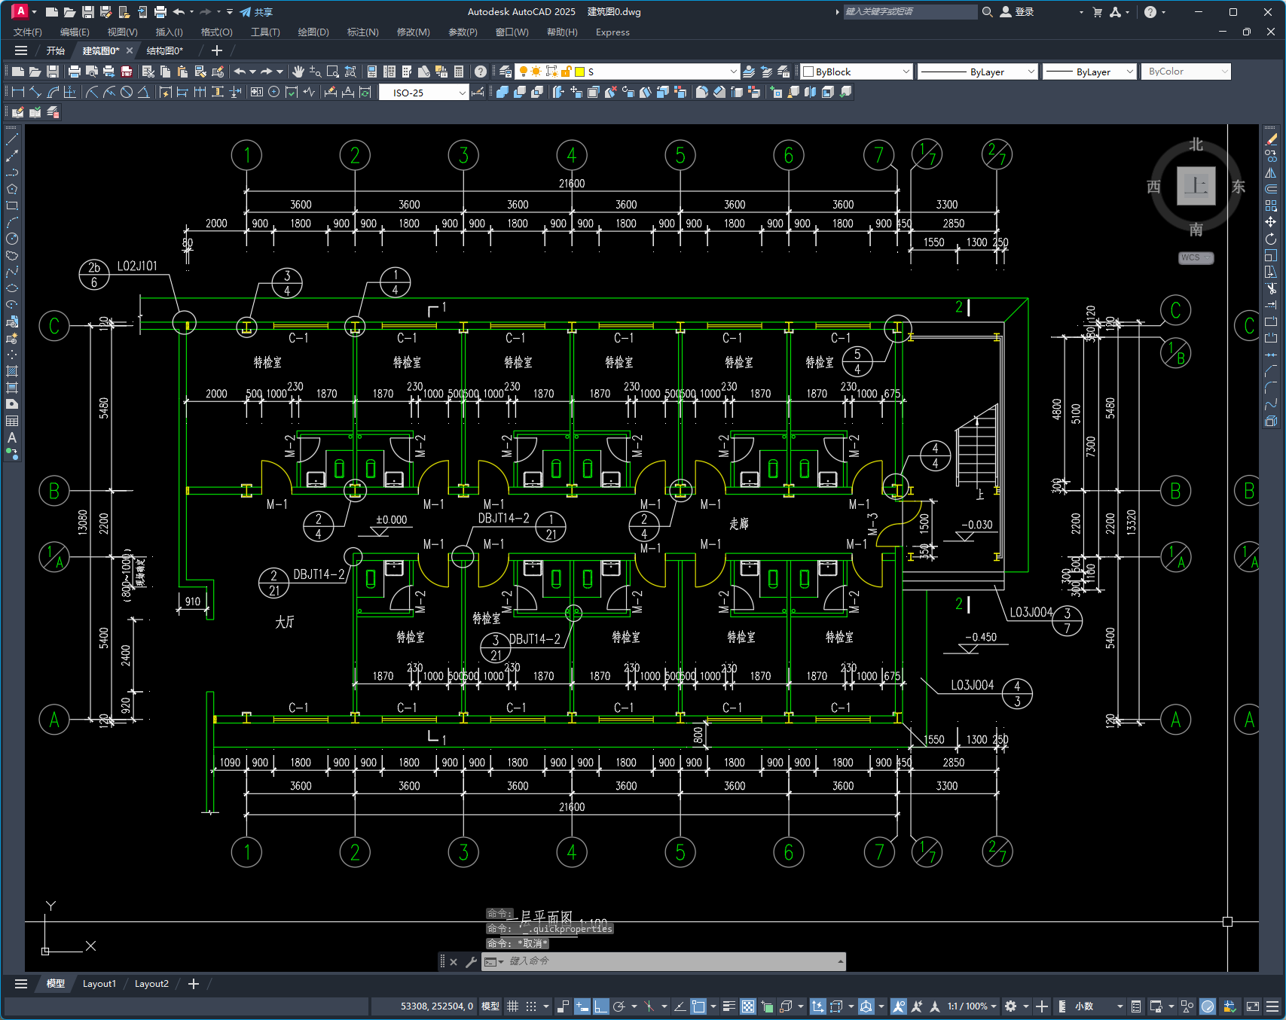The width and height of the screenshot is (1286, 1020).
Task: Click the 开始 start tab
Action: (x=56, y=50)
